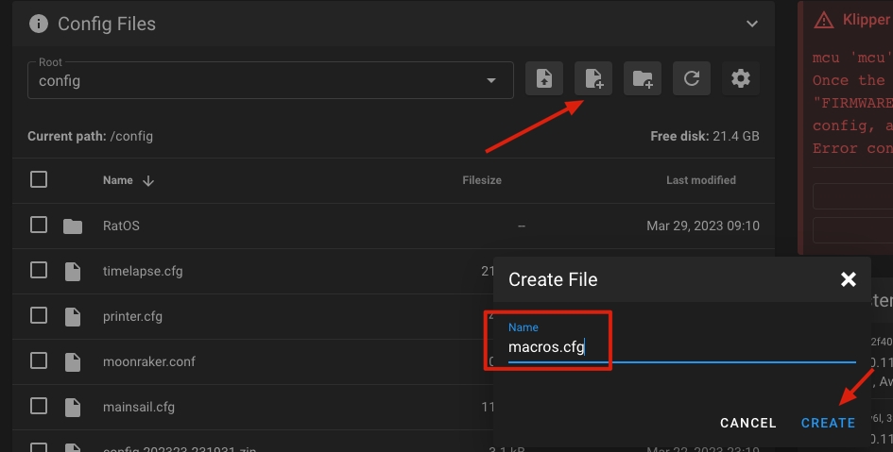Sort by Last modified column header

click(701, 180)
